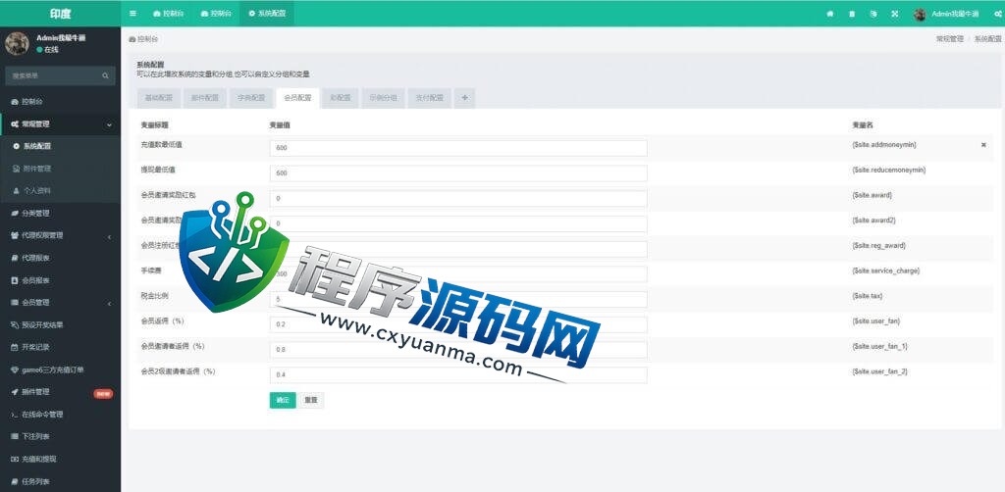Open 个人资料 in the sidebar

click(x=60, y=191)
